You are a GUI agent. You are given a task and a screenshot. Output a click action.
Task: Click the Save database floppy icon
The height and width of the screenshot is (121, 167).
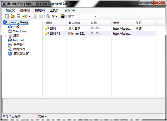pos(18,16)
